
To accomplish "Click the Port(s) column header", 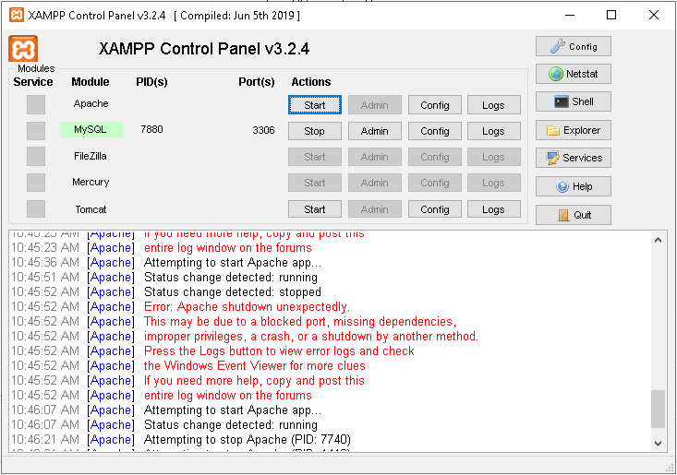I will click(257, 82).
